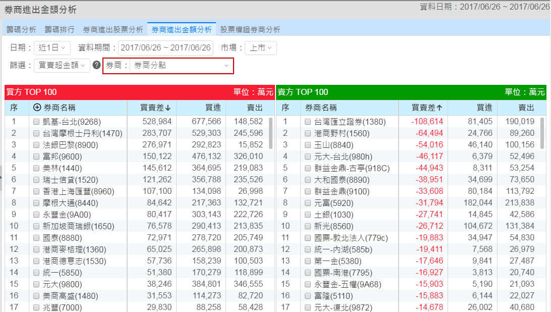Image resolution: width=551 pixels, height=312 pixels.
Task: Click the 賣出 column header in sellers table
Action: [x=526, y=108]
